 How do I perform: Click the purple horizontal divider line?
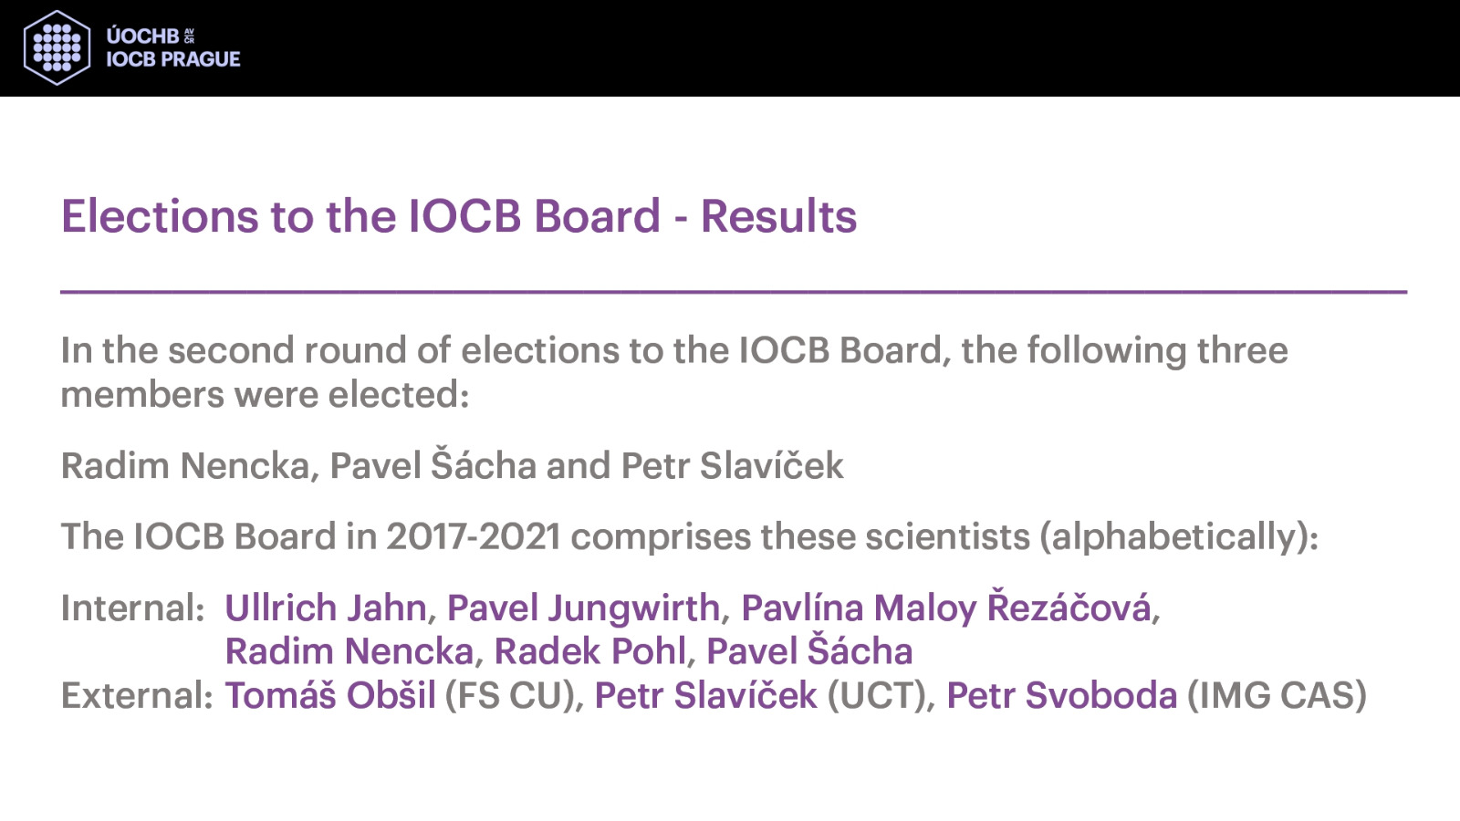tap(734, 291)
